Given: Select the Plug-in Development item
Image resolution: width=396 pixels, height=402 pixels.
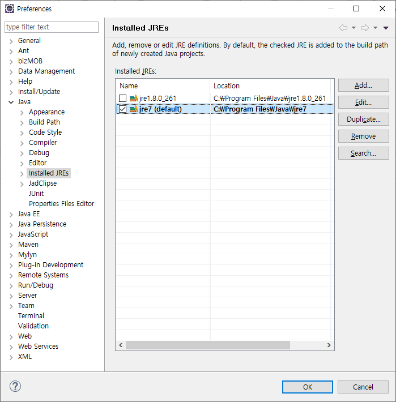Looking at the screenshot, I should tap(50, 265).
